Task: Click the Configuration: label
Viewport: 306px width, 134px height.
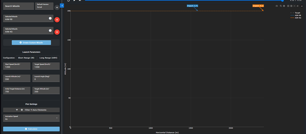Action: 9,58
